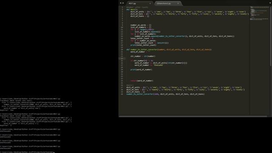Click 'dict_of_teens = {}' on line 39
272x153 pixels.
point(136,92)
